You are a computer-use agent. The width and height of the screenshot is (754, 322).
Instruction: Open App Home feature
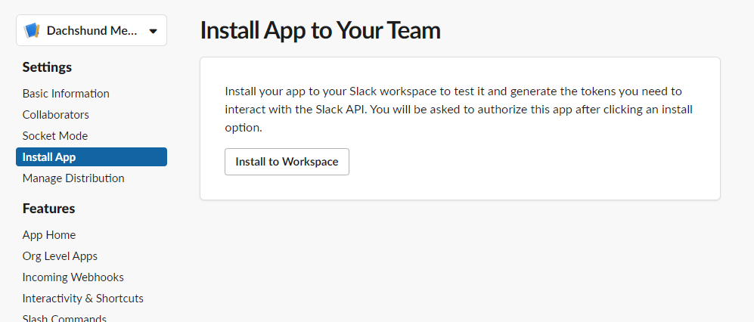coord(49,235)
